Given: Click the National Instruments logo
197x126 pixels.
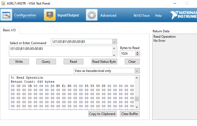Looking at the screenshot, I should click(183, 15).
